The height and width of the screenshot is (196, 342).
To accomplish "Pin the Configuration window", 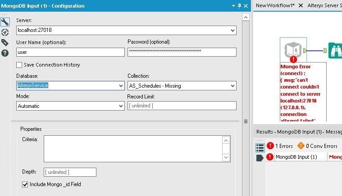I will (239, 6).
